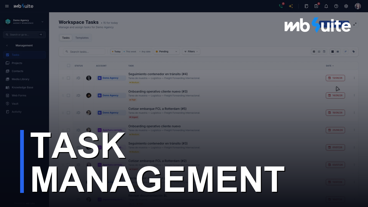The image size is (368, 207).
Task: Open task Cotizar embarque FCL a Rotterdam (#5)
Action: coord(157,109)
